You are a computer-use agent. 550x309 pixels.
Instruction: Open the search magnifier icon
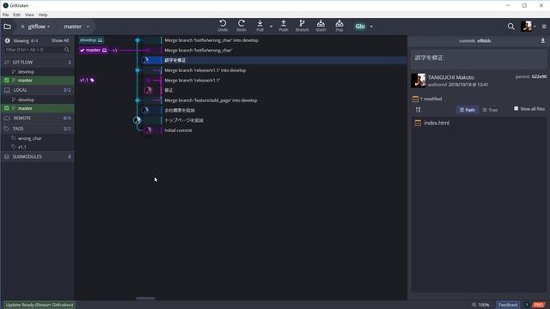pos(510,27)
